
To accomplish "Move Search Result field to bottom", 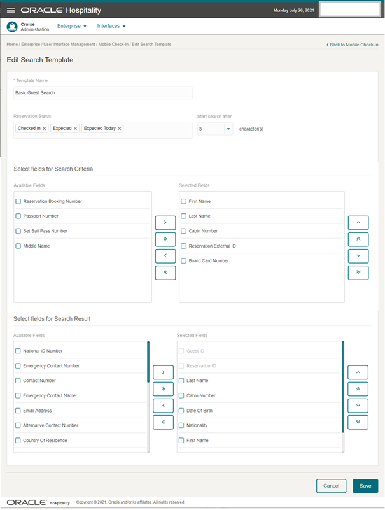I will pos(358,422).
